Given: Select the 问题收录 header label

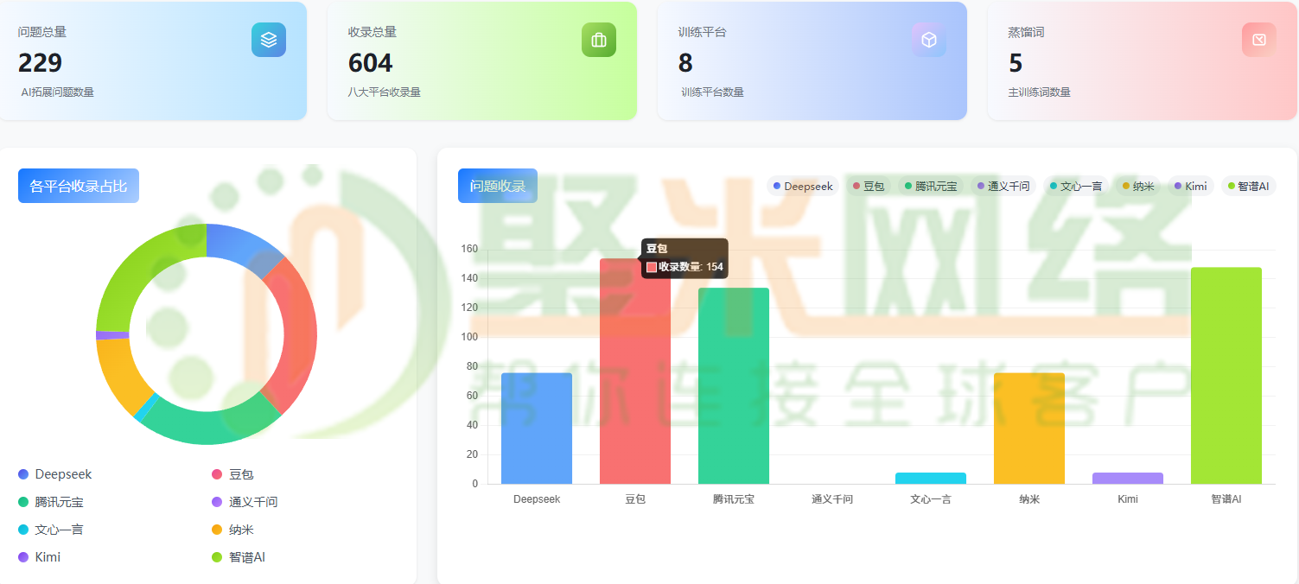Looking at the screenshot, I should pos(498,186).
